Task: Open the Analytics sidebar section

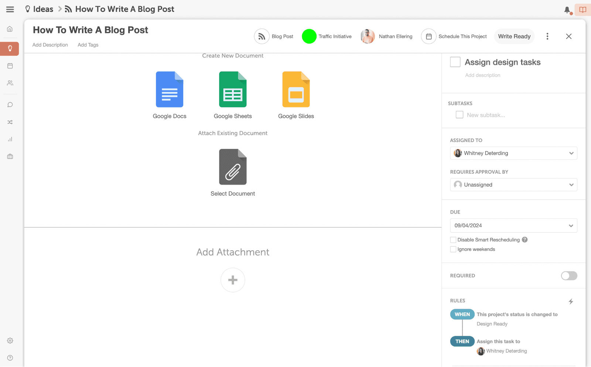Action: coord(10,139)
